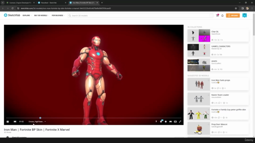Click the Iron Man Suits props thumbnail
Screen dimensions: 255x143
tap(199, 84)
